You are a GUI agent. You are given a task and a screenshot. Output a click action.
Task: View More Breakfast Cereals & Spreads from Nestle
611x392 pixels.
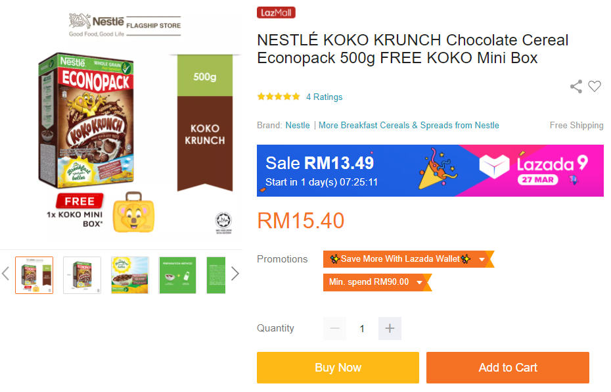point(409,125)
